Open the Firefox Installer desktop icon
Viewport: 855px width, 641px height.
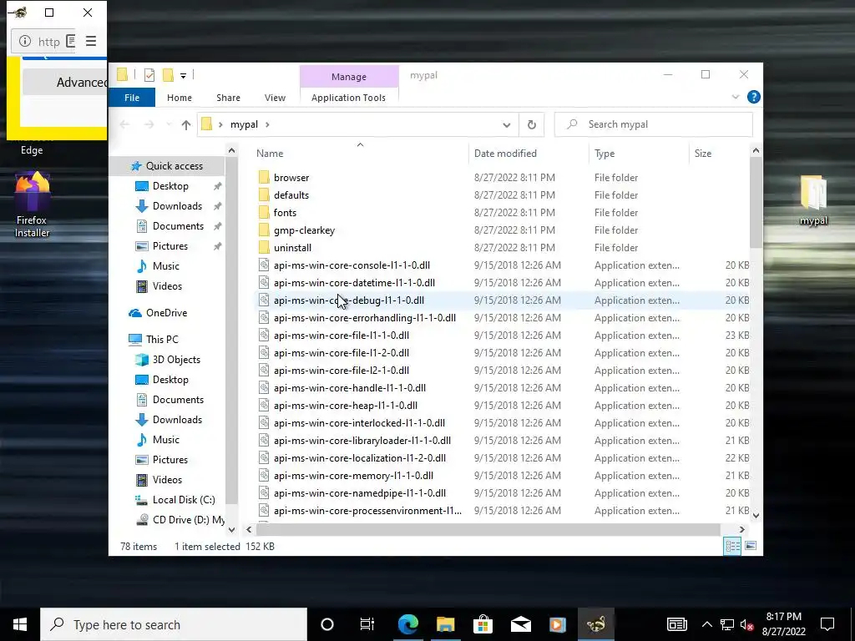[33, 204]
